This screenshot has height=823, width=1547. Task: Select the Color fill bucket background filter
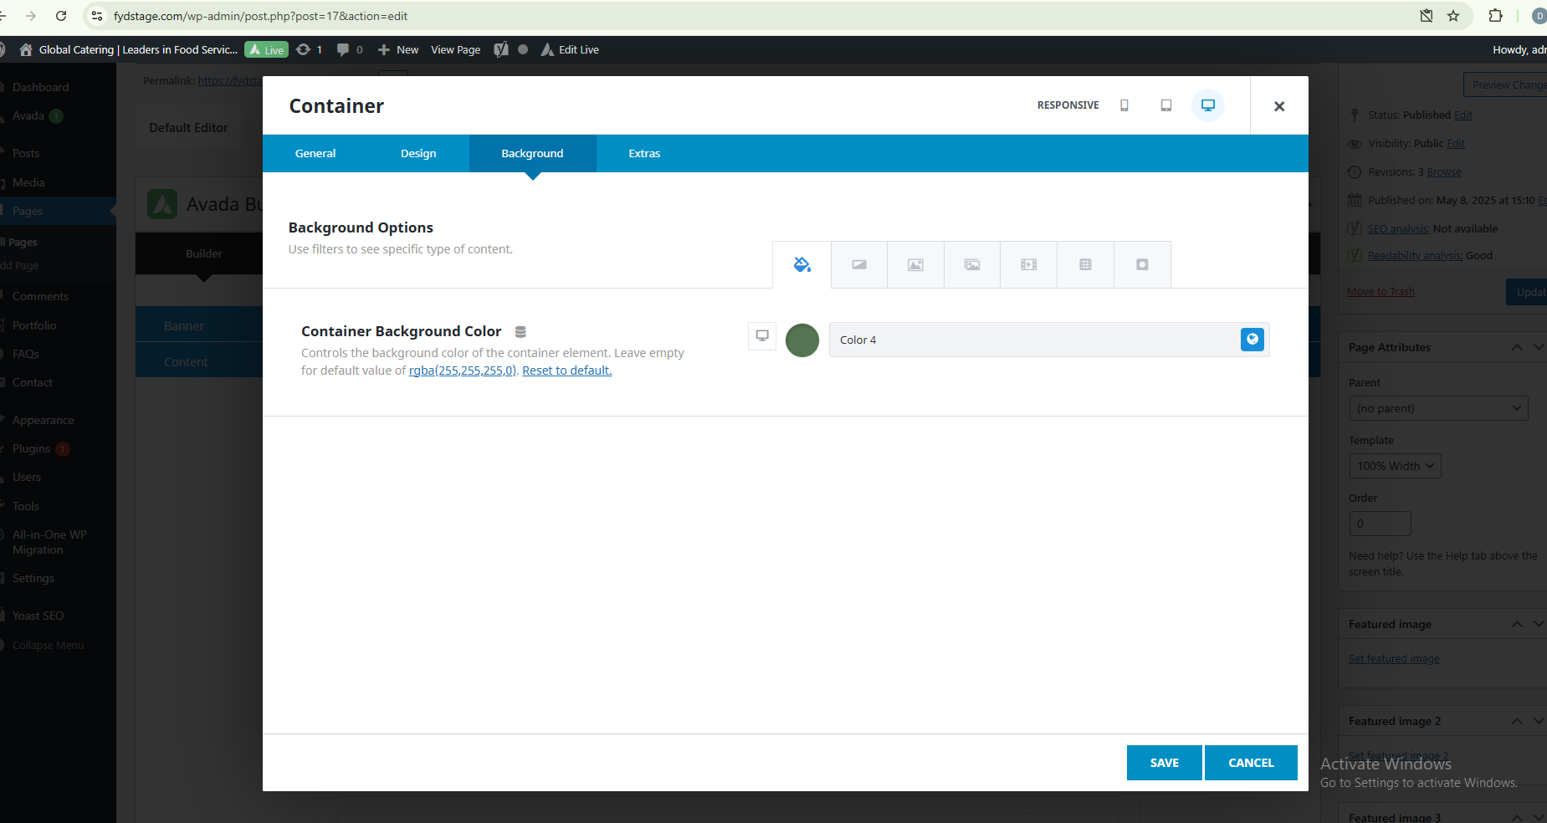802,264
